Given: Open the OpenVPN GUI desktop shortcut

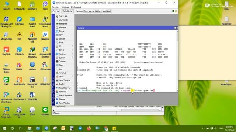Looking at the screenshot, I should pyautogui.click(x=32, y=37).
